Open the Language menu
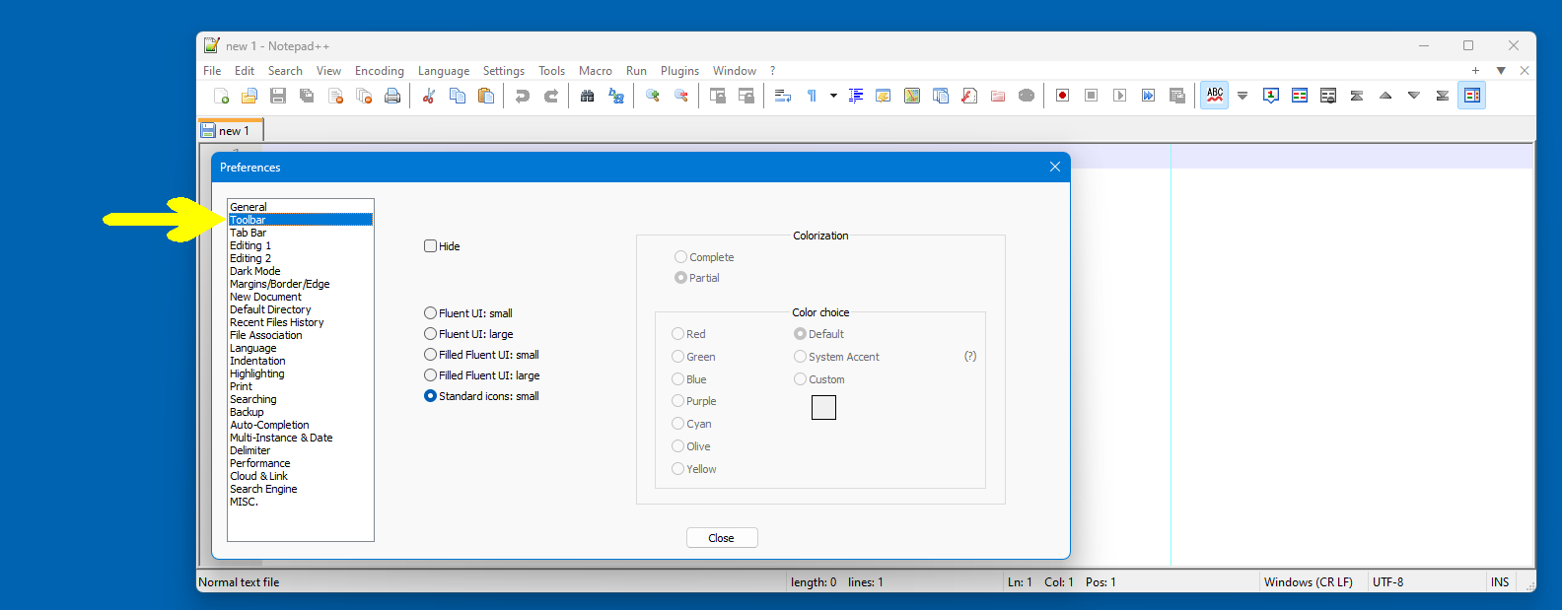 pyautogui.click(x=444, y=71)
